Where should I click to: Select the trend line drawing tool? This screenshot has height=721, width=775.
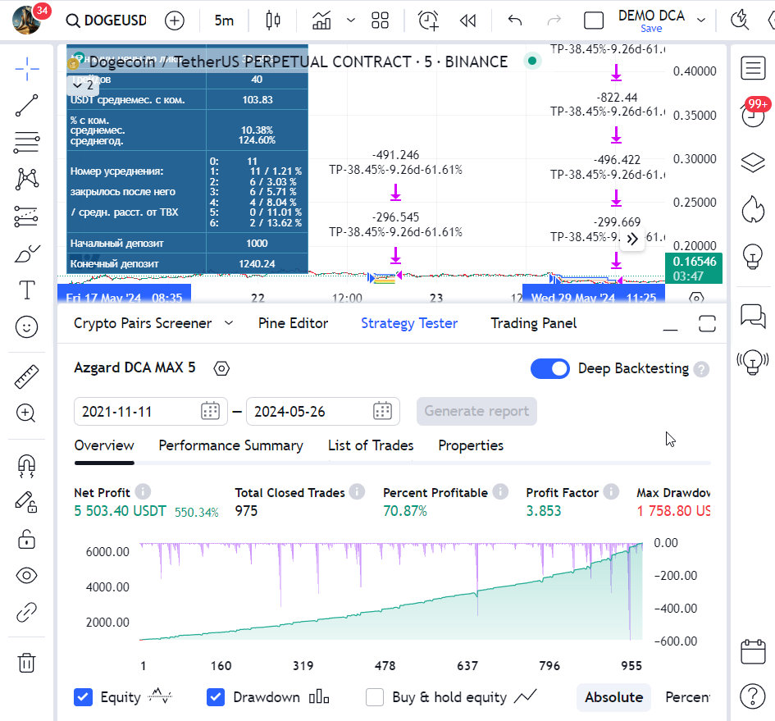point(27,105)
